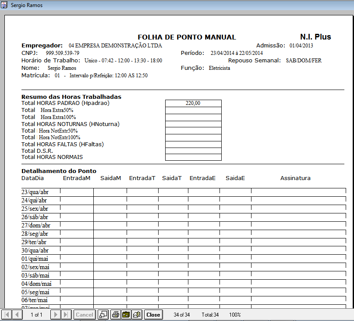Click the job function Eletricista
Image resolution: width=354 pixels, height=321 pixels.
point(219,68)
